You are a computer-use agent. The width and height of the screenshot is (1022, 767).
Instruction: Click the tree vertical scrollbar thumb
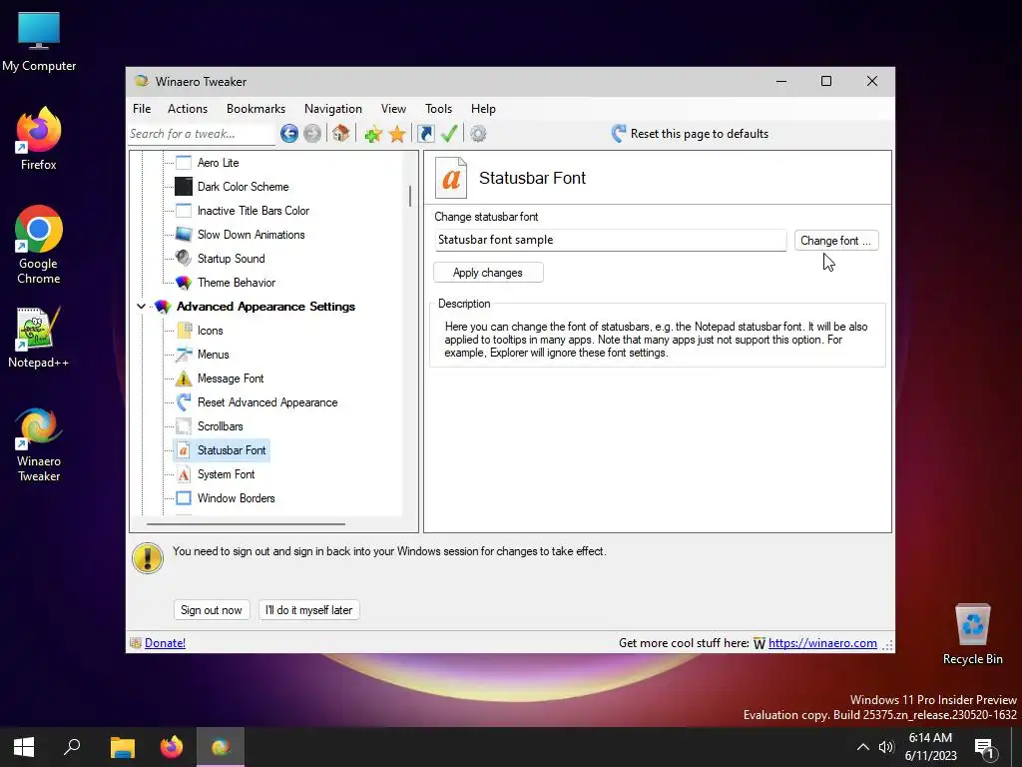click(410, 196)
